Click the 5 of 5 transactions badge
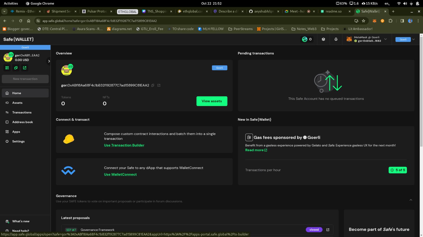This screenshot has width=423, height=237. (x=398, y=170)
